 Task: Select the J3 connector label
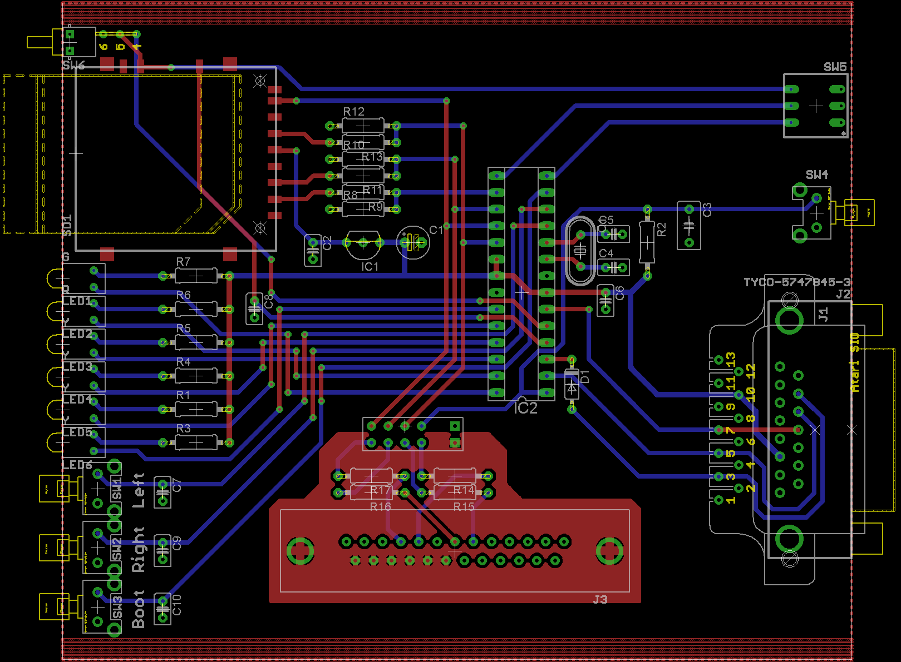tap(600, 600)
